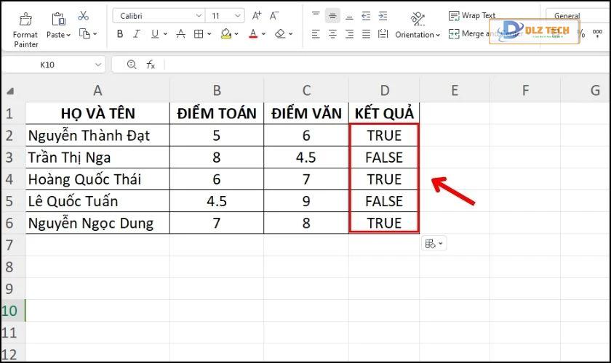
Task: Expand fill color options arrow
Action: click(x=236, y=34)
